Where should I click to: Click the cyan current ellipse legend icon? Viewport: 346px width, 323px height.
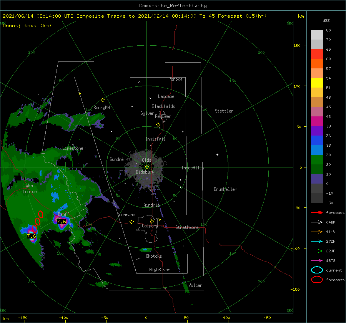(317, 270)
